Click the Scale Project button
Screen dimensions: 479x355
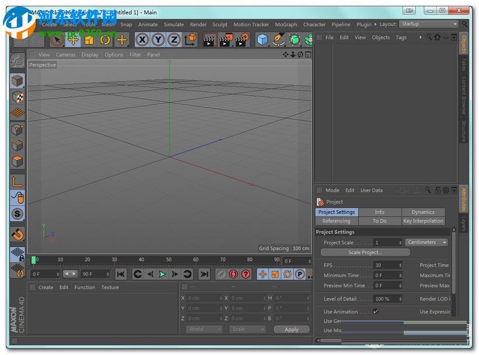pos(365,252)
